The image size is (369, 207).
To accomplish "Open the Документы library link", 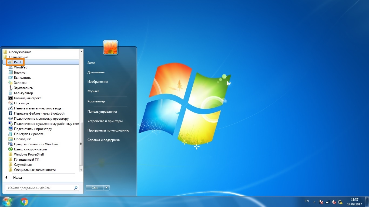I will coord(96,72).
